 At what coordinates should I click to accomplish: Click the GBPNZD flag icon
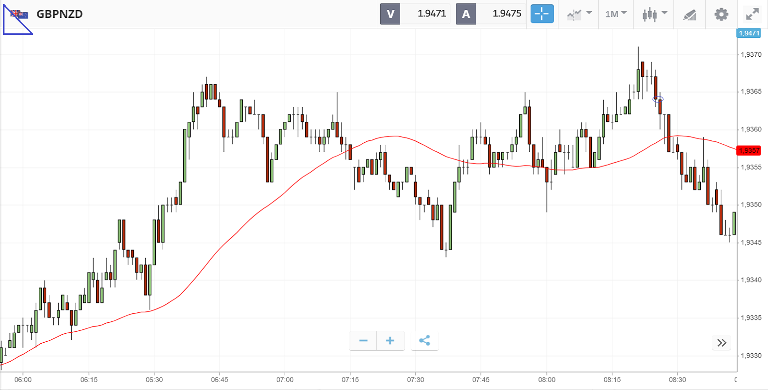pos(19,14)
